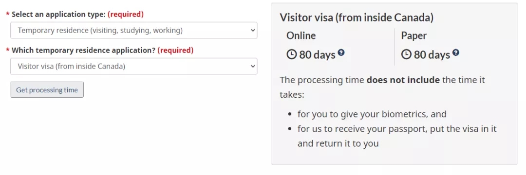Screen dimensions: 526x175
Task: Click the help icon beside Paper 80 days
Action: coord(455,52)
